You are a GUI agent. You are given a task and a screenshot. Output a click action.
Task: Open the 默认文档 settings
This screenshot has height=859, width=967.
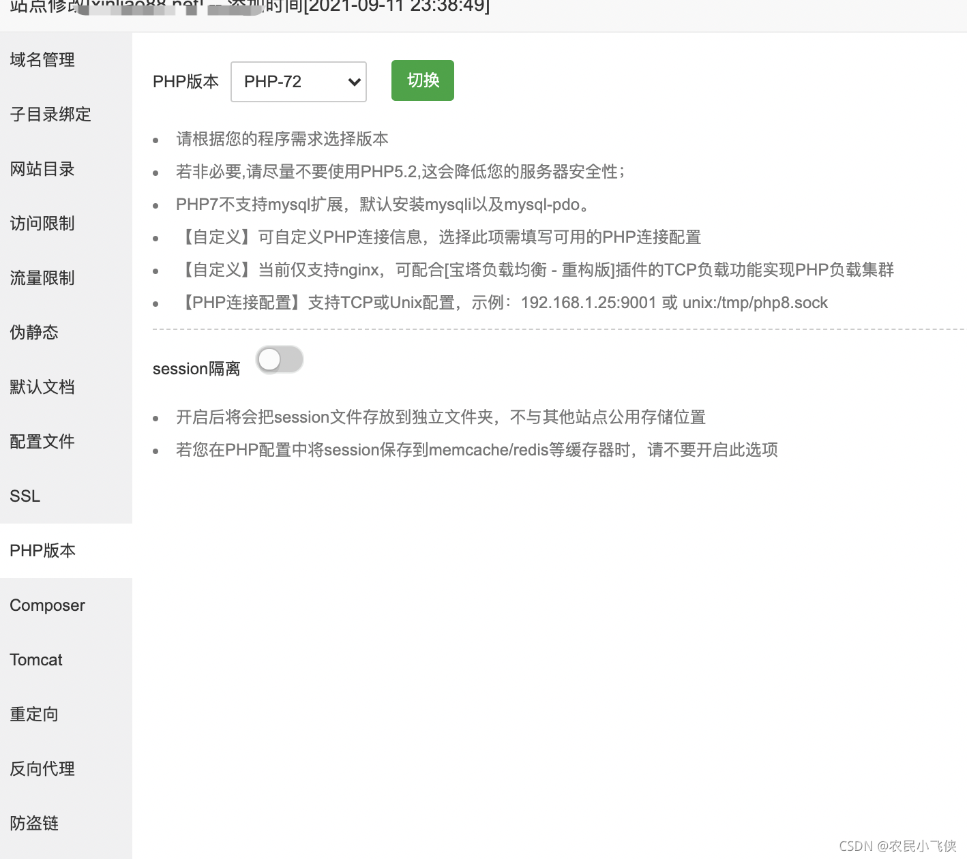pos(42,387)
